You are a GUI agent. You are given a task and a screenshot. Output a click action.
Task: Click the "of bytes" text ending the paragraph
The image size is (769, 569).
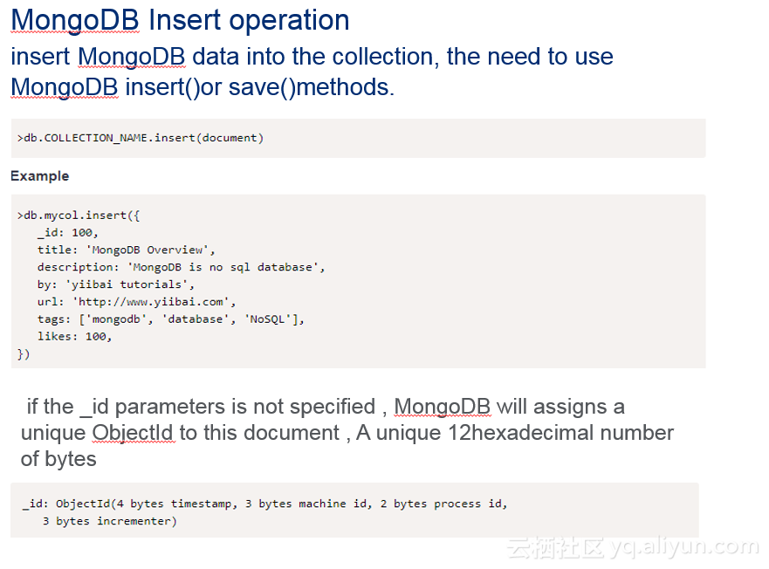click(x=58, y=458)
